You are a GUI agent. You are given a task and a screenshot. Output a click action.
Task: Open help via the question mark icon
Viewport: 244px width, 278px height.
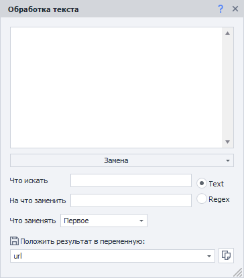coord(221,9)
